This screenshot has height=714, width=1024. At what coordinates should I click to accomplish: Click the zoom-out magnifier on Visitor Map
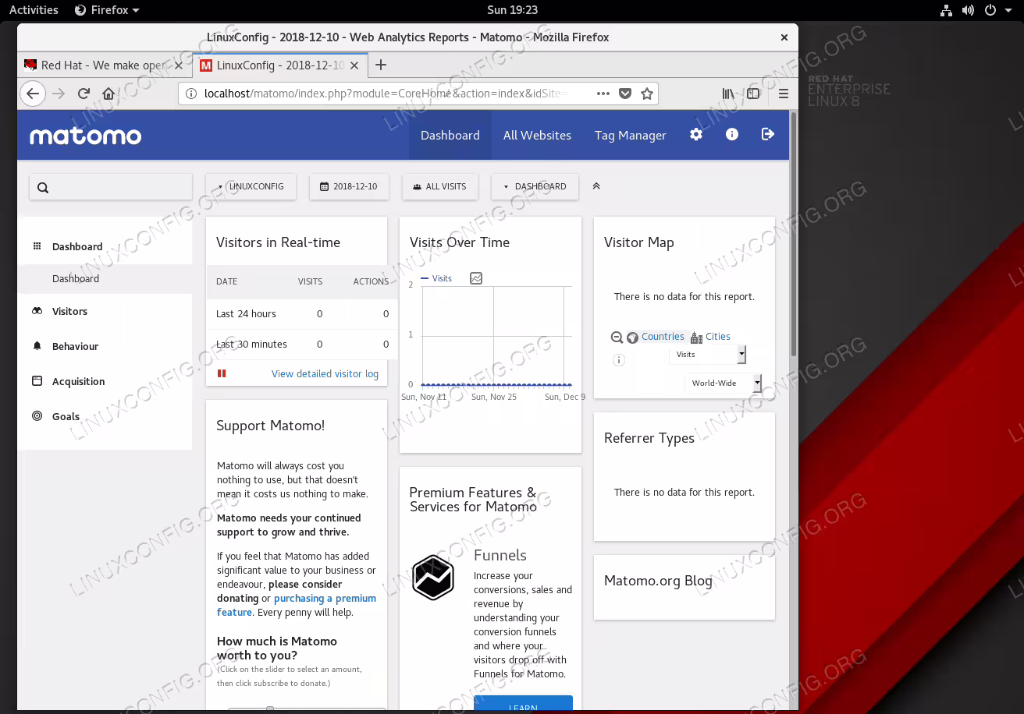(x=617, y=338)
